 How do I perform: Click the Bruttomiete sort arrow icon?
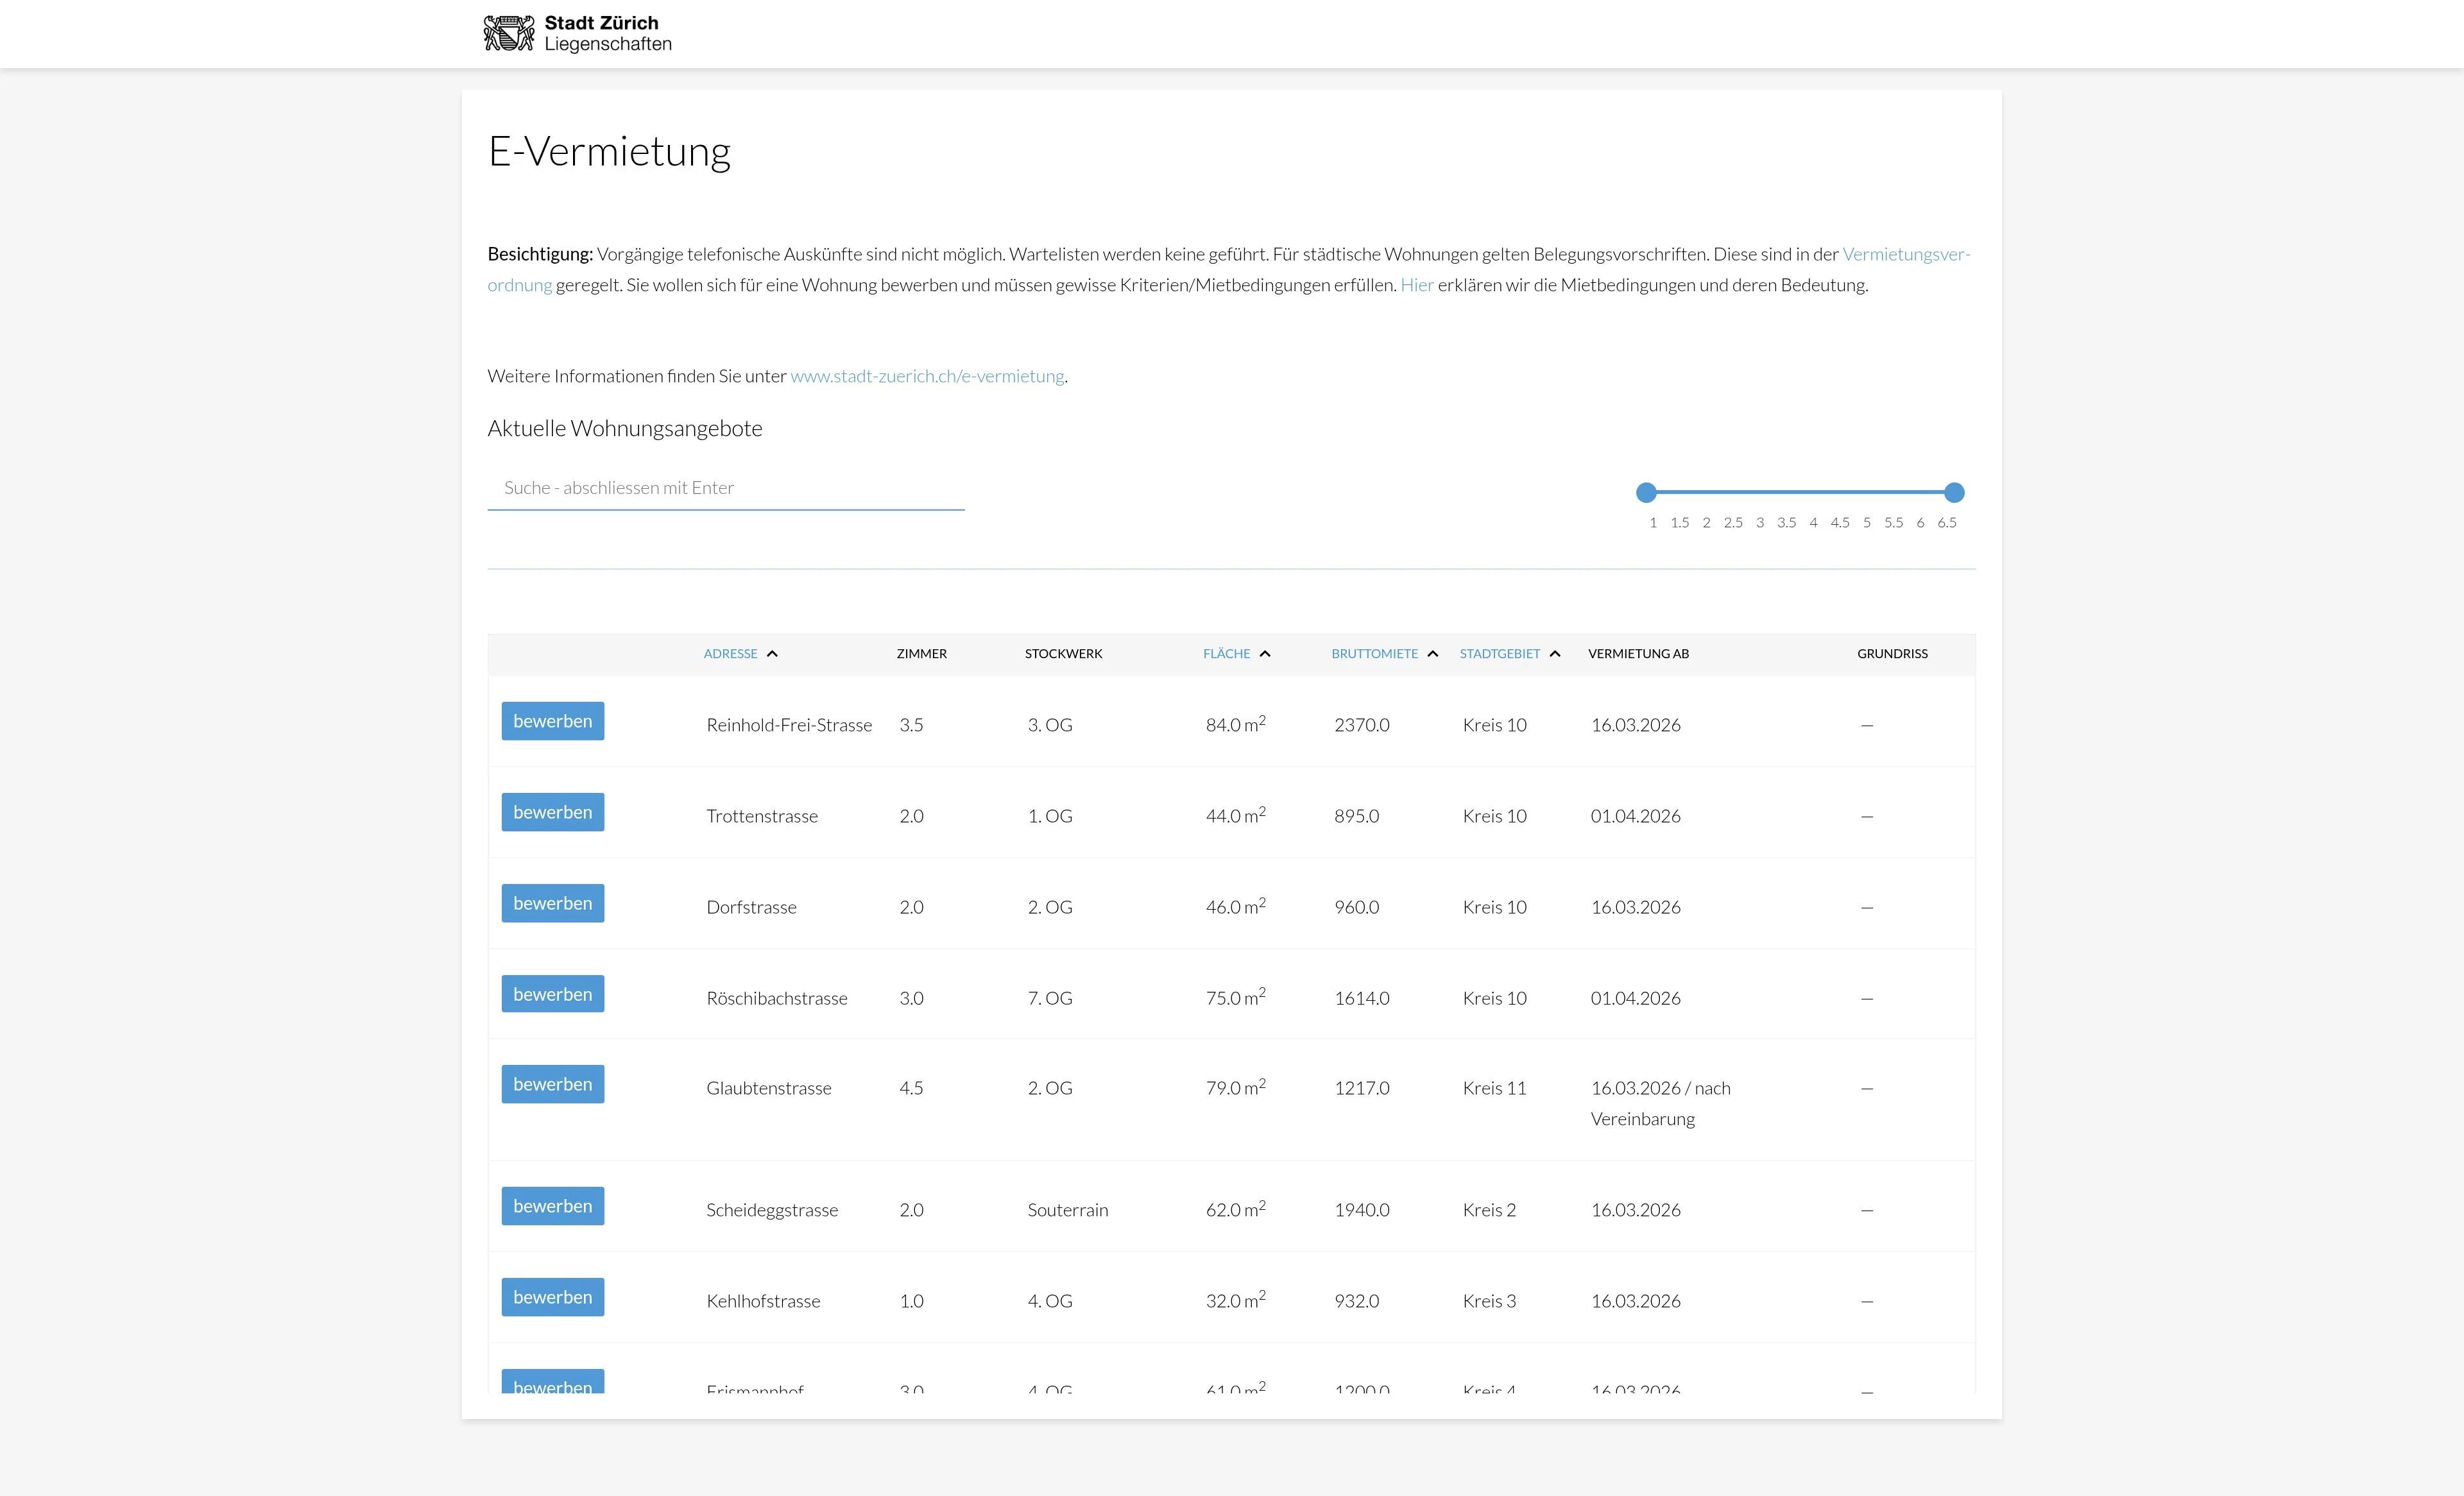click(1433, 654)
